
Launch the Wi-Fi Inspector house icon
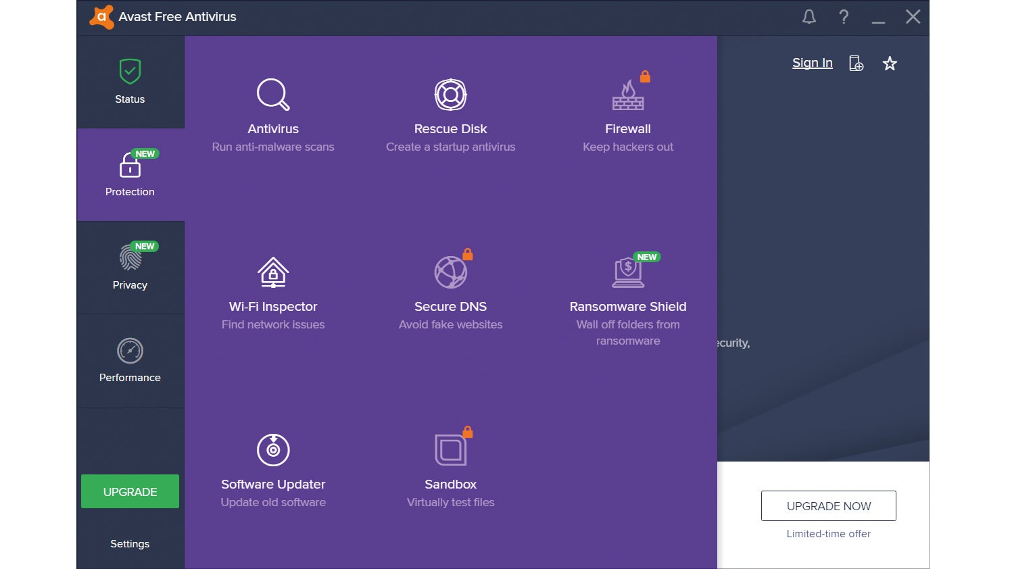pyautogui.click(x=273, y=272)
